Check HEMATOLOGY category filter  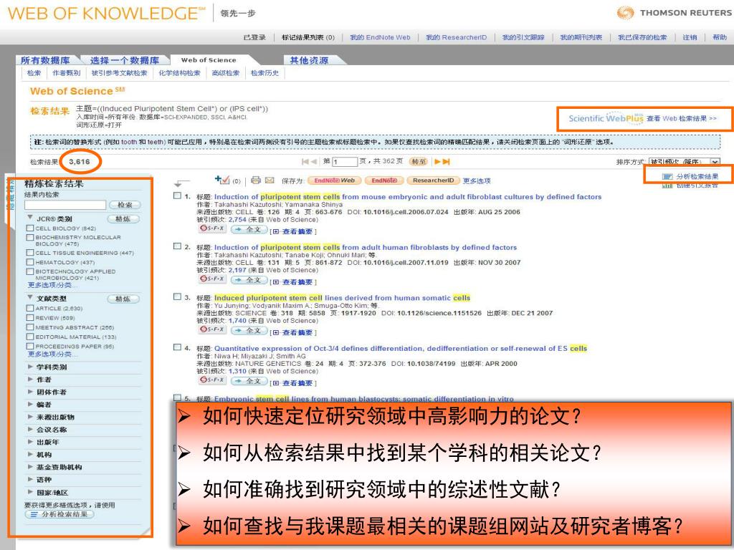click(x=30, y=262)
